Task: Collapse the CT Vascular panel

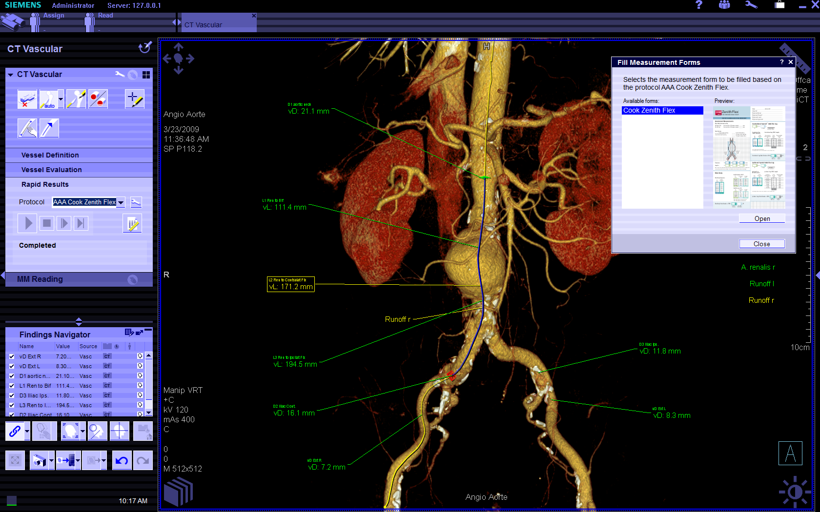Action: click(x=10, y=75)
